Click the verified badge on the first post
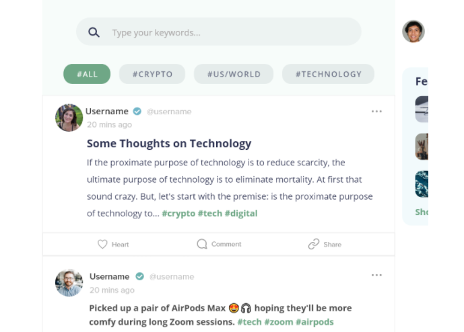 [x=137, y=112]
